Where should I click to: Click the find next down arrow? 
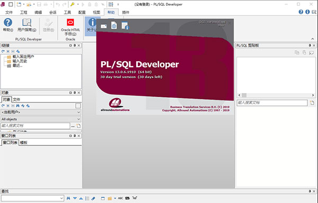pos(75,198)
